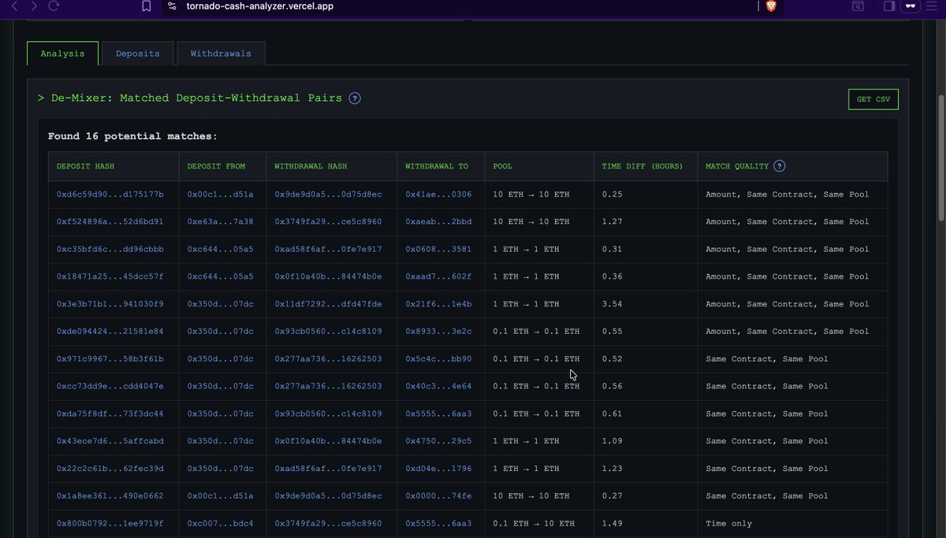Click the WITHDRAWAL TO column header
The image size is (946, 538).
point(437,166)
